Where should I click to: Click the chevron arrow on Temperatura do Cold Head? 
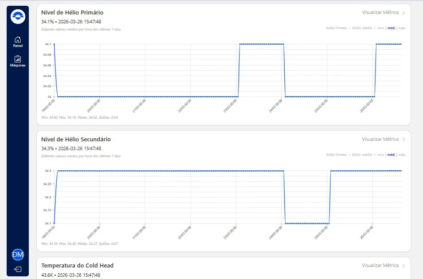[x=403, y=266]
